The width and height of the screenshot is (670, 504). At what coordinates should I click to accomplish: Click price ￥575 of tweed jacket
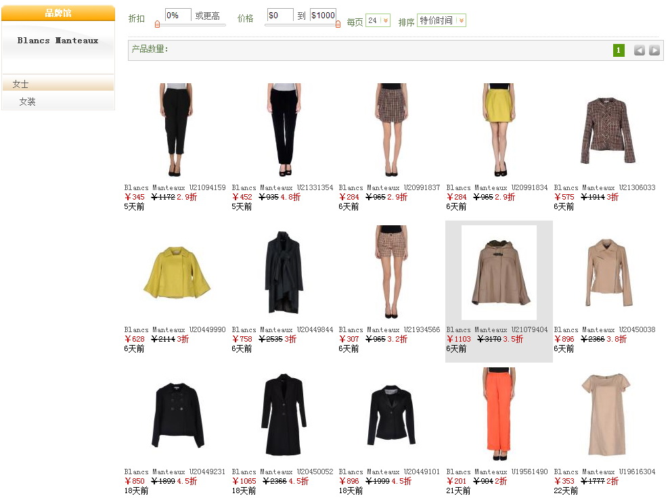point(564,197)
